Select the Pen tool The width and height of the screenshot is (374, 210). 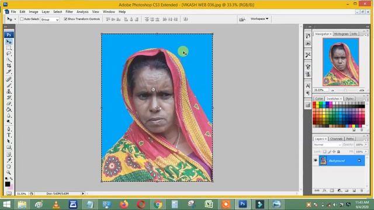[x=9, y=129]
